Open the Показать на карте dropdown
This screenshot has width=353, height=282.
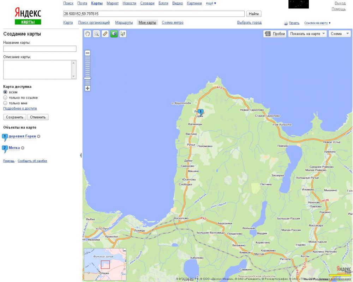(x=308, y=34)
